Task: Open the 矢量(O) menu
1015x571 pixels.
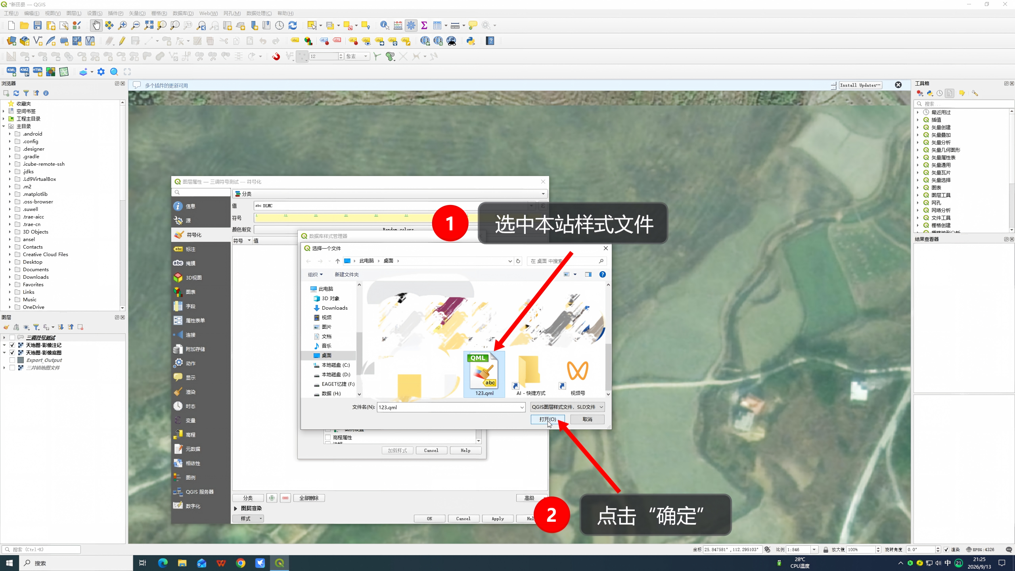Action: [137, 13]
